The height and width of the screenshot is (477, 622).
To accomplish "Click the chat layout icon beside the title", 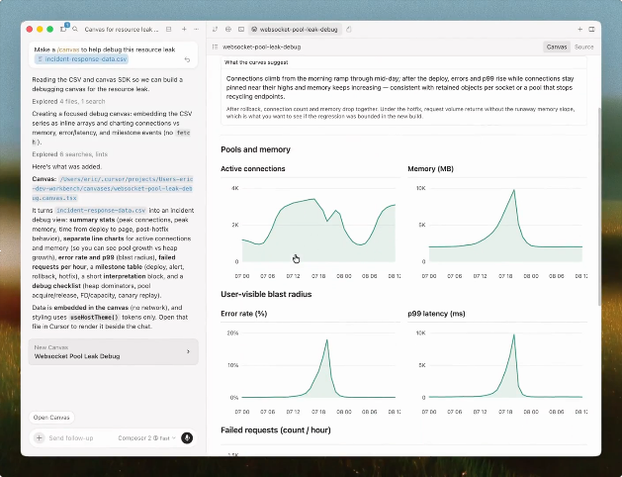I will point(168,29).
